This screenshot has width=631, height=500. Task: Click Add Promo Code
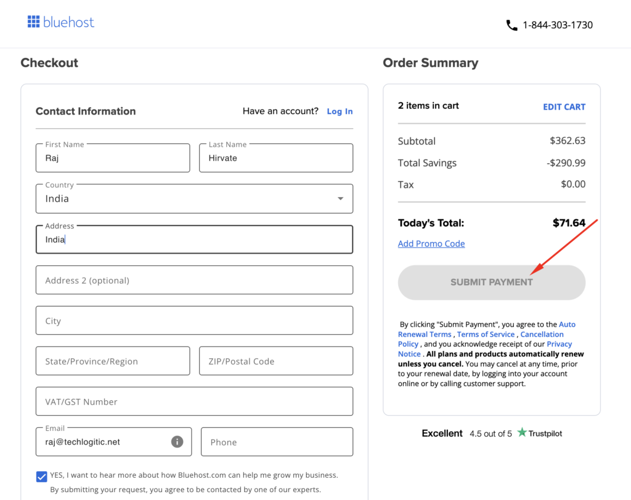click(431, 243)
